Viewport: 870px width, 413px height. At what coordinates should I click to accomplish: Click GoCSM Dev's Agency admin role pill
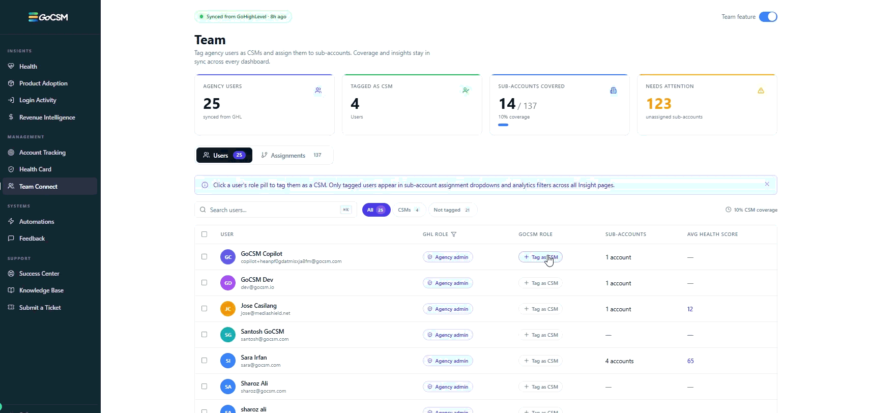448,283
